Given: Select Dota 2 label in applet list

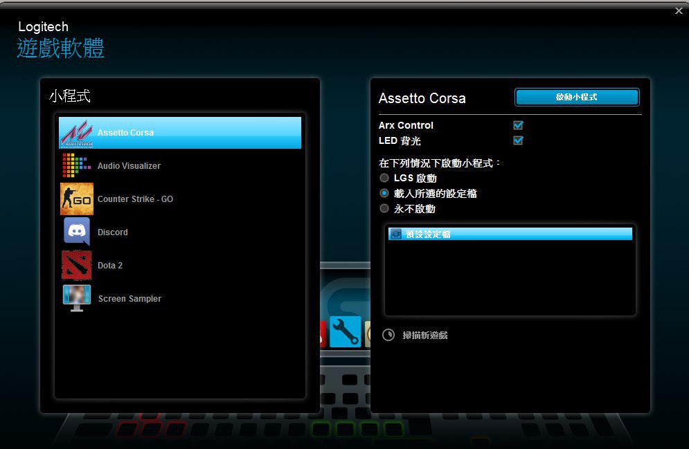Looking at the screenshot, I should (x=110, y=265).
